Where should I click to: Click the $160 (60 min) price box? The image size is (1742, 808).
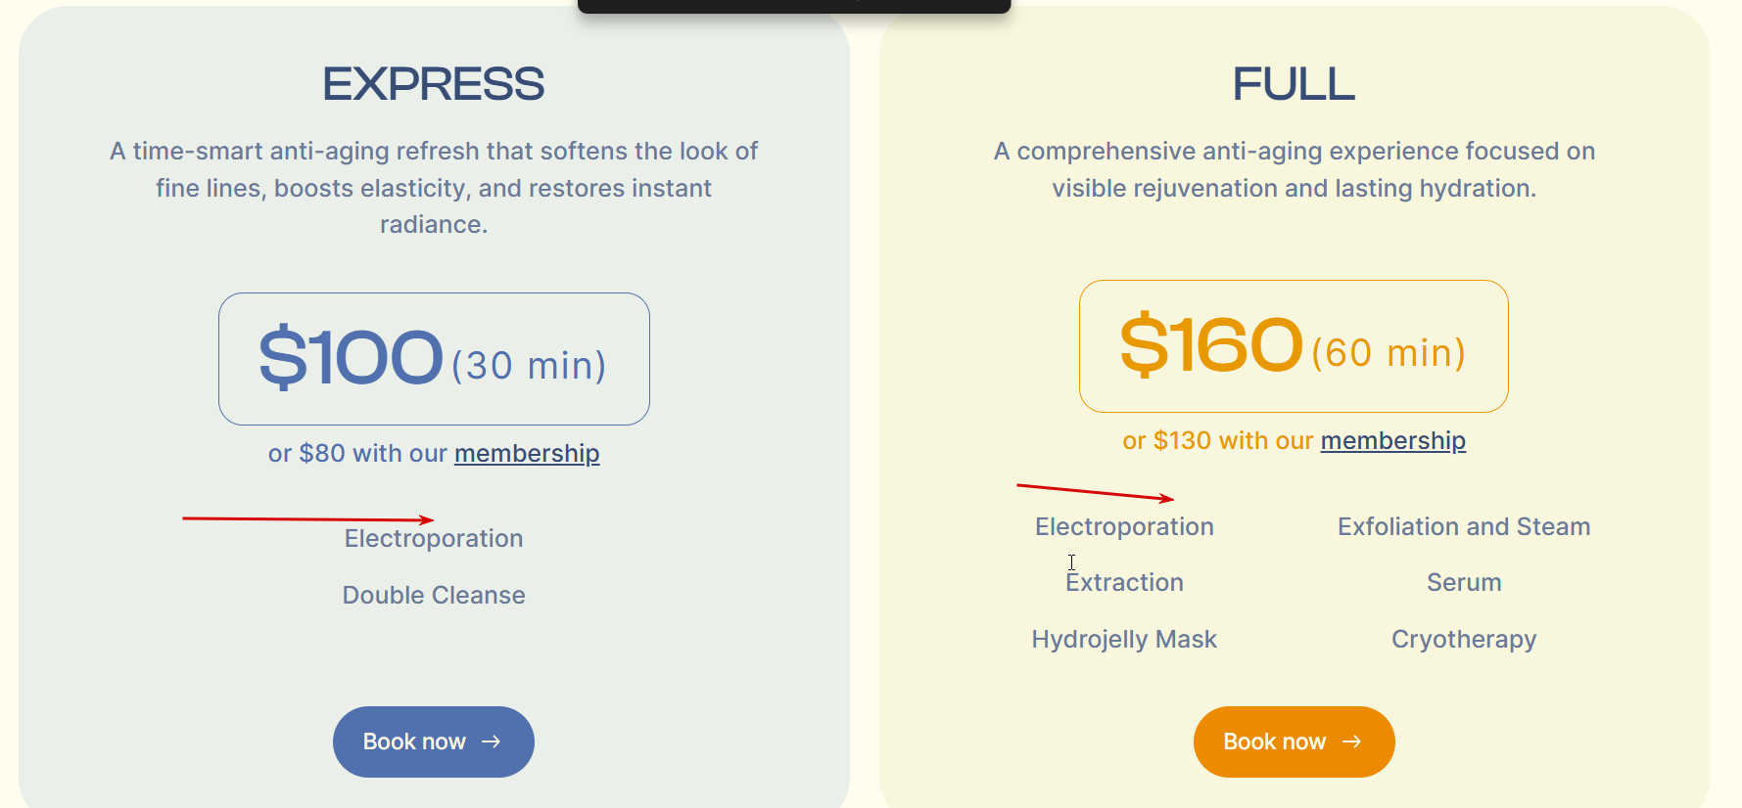(1293, 346)
